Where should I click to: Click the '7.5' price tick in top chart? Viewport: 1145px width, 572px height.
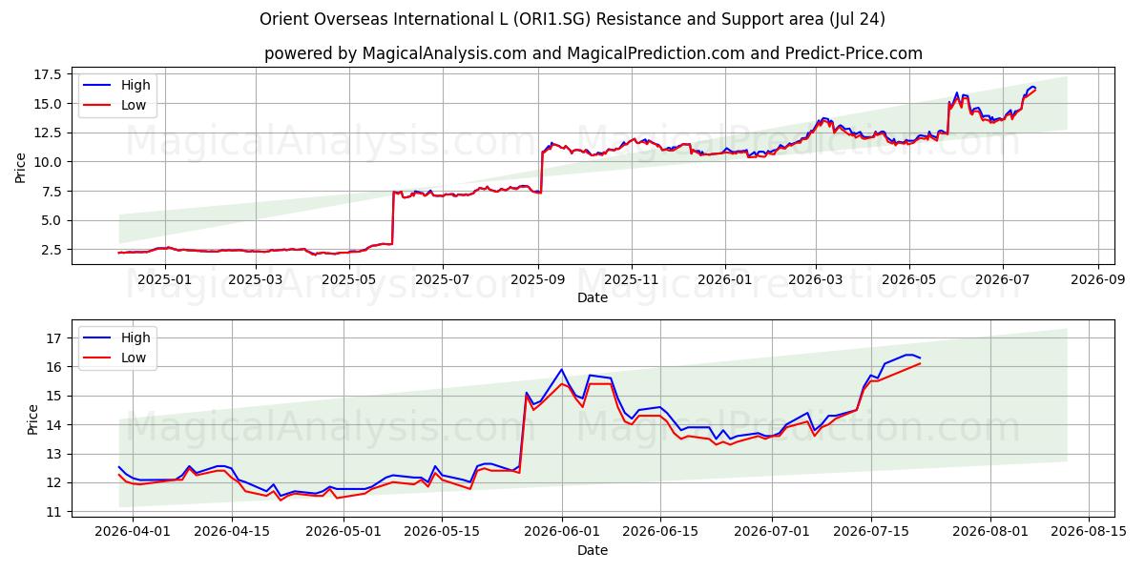coord(53,192)
